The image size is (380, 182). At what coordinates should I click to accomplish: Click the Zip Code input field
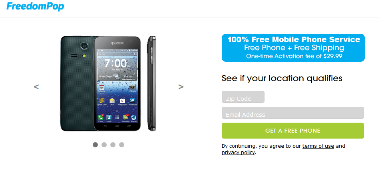(243, 97)
